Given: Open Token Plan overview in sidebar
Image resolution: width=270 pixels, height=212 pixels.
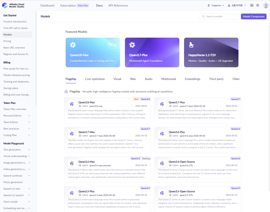Looking at the screenshot, I should pos(15,109).
